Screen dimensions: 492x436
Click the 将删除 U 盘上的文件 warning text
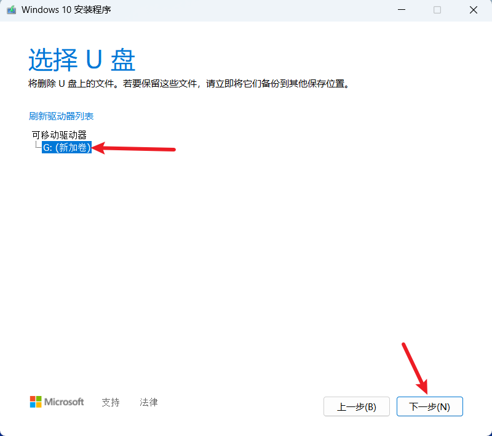click(189, 84)
